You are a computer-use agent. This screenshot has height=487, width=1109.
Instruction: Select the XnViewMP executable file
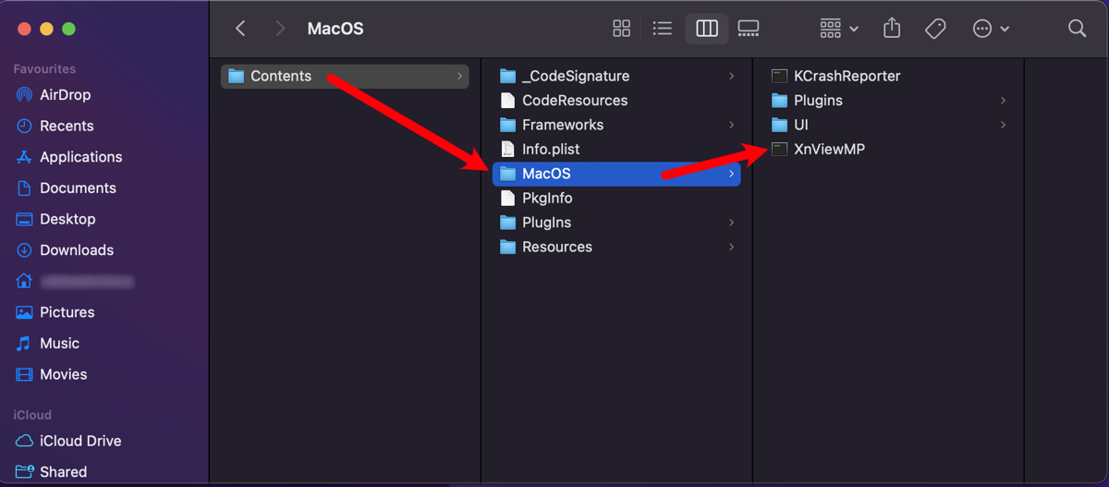(829, 149)
